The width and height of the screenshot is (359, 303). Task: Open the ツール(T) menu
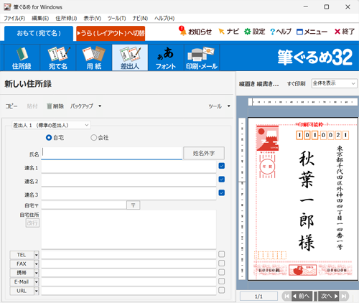[116, 18]
